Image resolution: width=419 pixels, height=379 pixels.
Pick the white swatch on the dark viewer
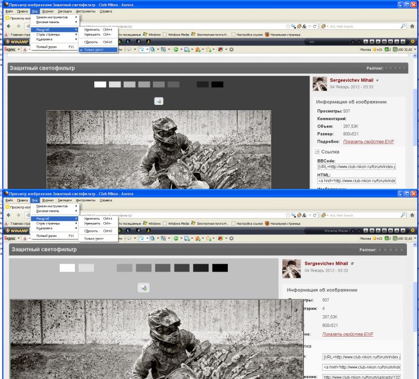[100, 84]
